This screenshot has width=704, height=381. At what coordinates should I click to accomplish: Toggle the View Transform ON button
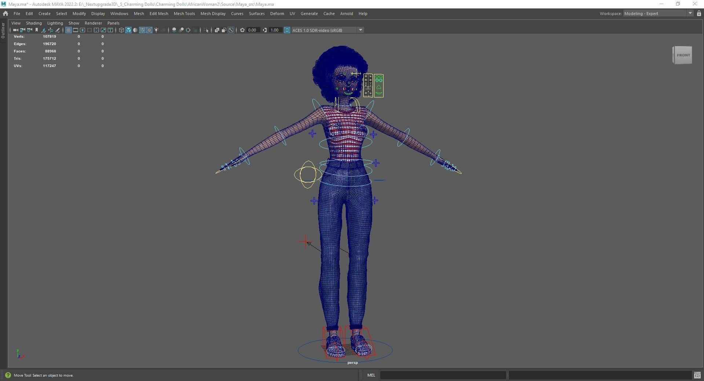pos(287,30)
